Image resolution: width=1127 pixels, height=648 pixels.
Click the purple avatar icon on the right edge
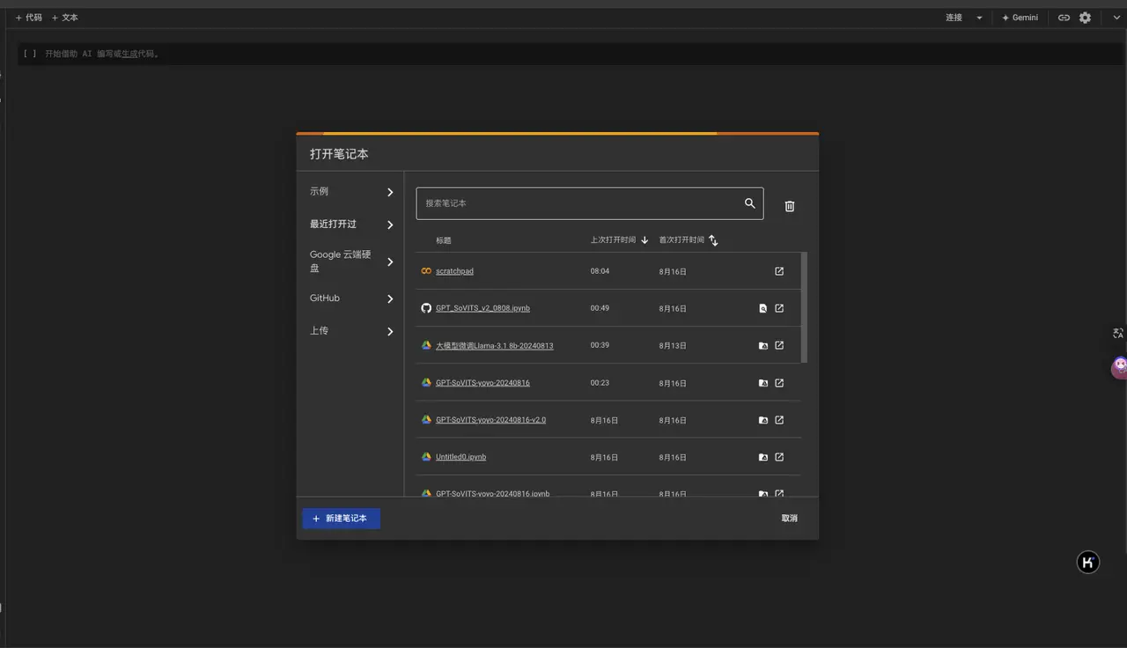[x=1119, y=367]
